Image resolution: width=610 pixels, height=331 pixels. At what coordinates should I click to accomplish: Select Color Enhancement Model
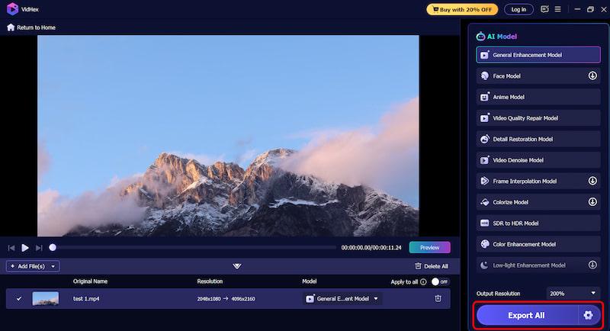pyautogui.click(x=538, y=244)
